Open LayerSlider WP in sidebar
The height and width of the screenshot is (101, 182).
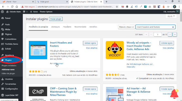pos(11,95)
